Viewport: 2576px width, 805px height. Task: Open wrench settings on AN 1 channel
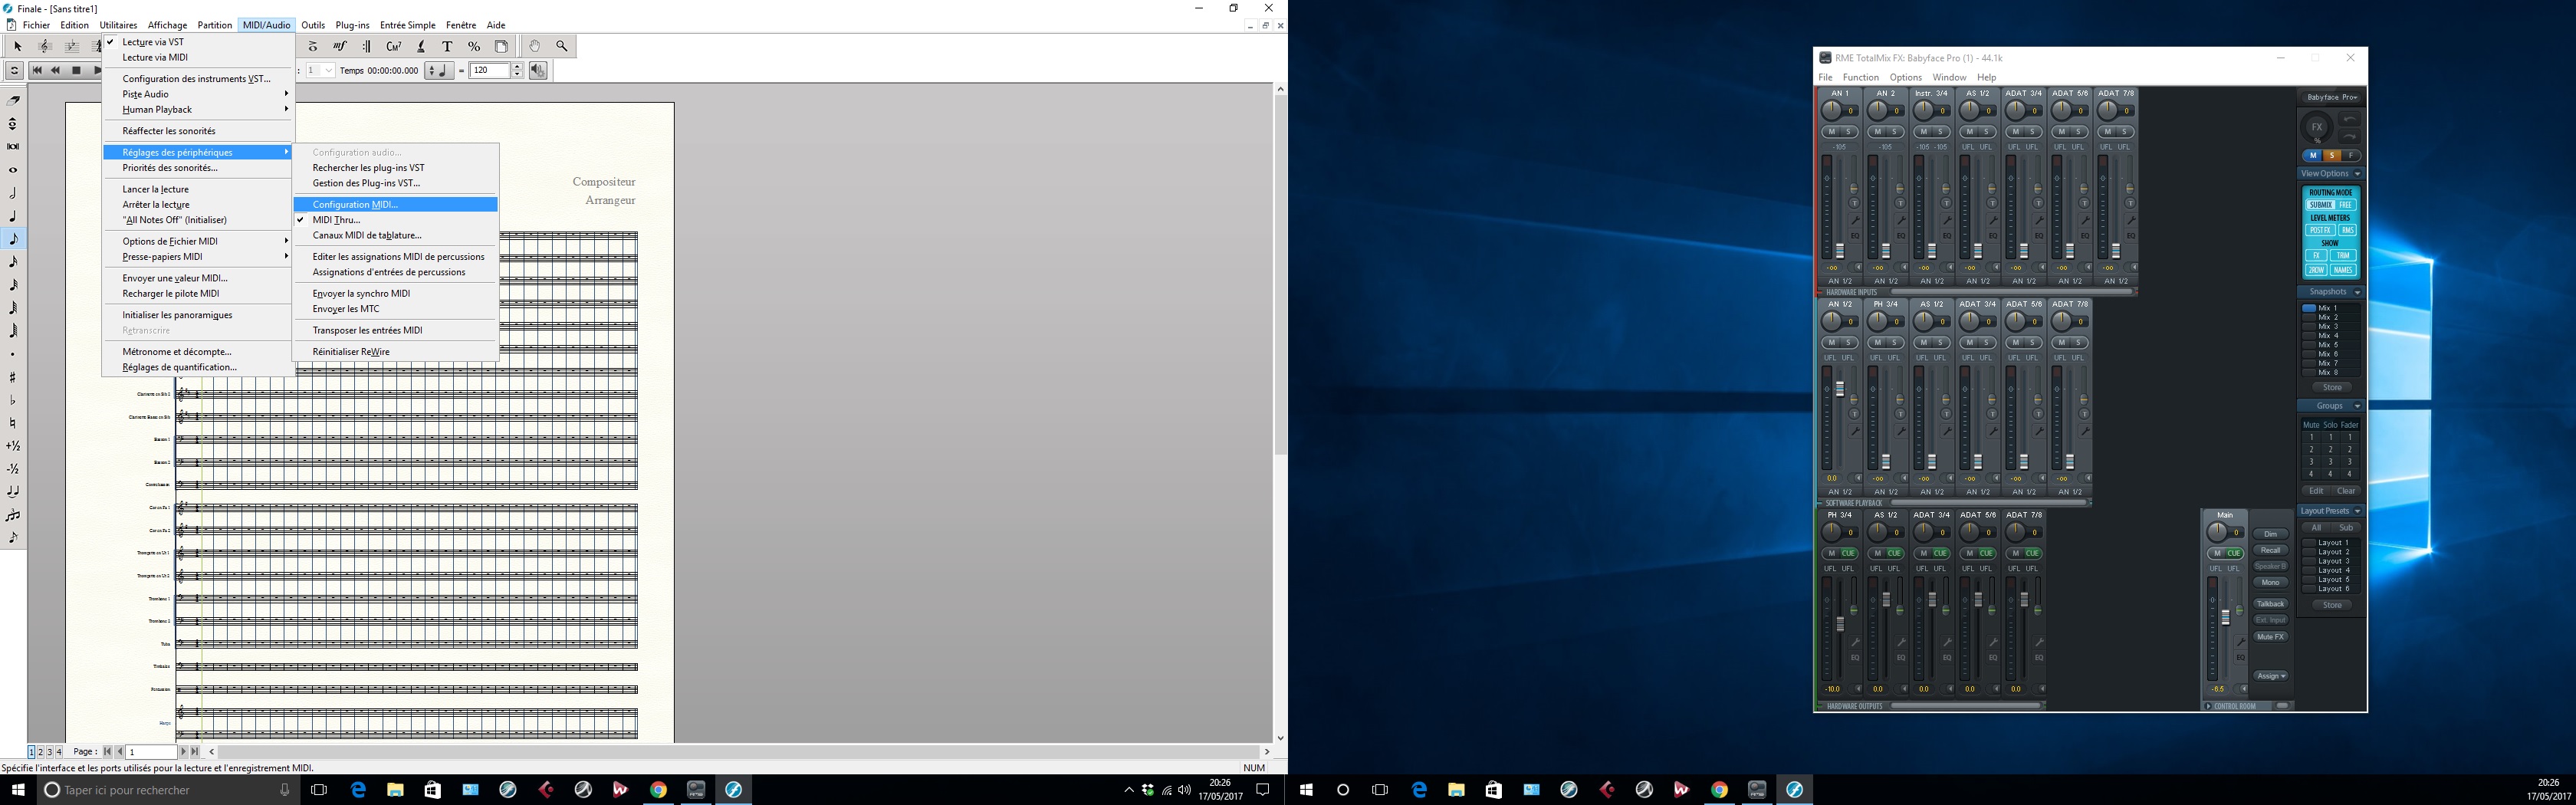click(1855, 221)
